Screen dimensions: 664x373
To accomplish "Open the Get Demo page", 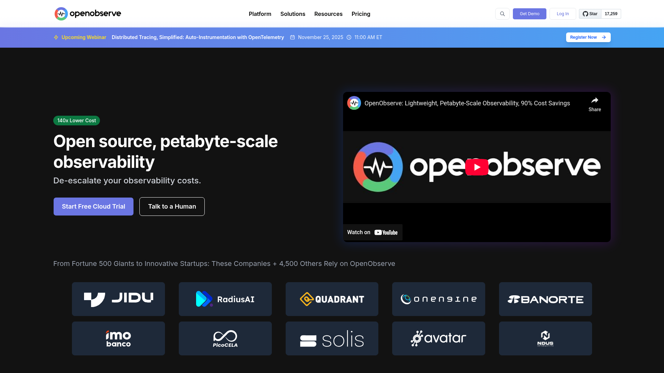I will click(x=529, y=14).
